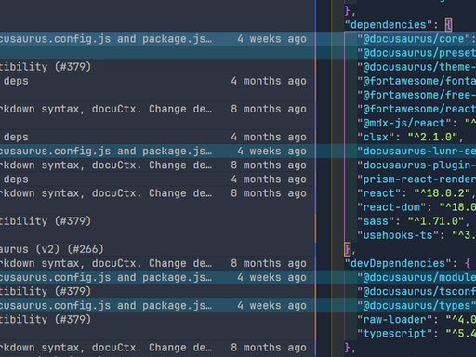
Task: Select the "devDependencies" key
Action: [398, 263]
